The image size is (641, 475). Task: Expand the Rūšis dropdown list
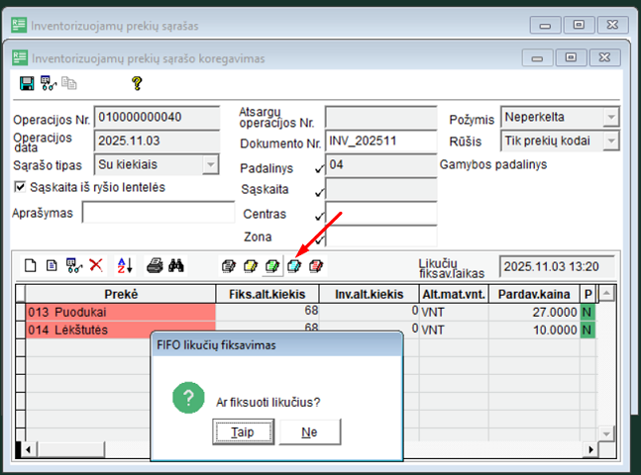(x=610, y=142)
